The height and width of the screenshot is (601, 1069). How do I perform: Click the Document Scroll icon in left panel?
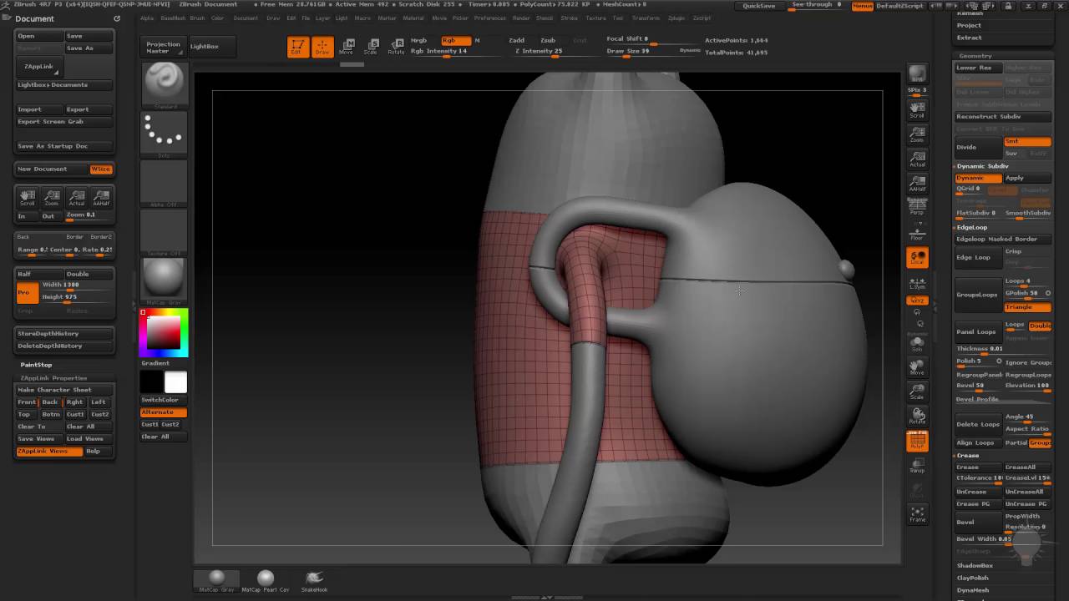click(x=28, y=198)
